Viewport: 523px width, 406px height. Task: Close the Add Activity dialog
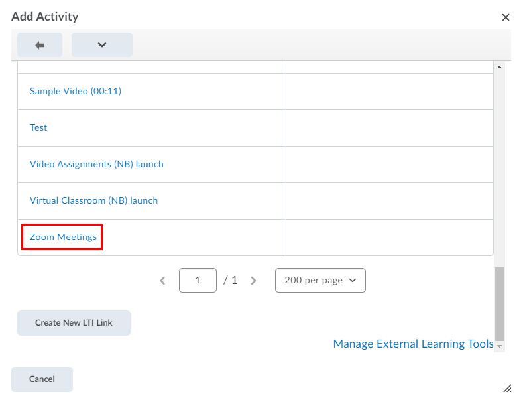pos(506,17)
